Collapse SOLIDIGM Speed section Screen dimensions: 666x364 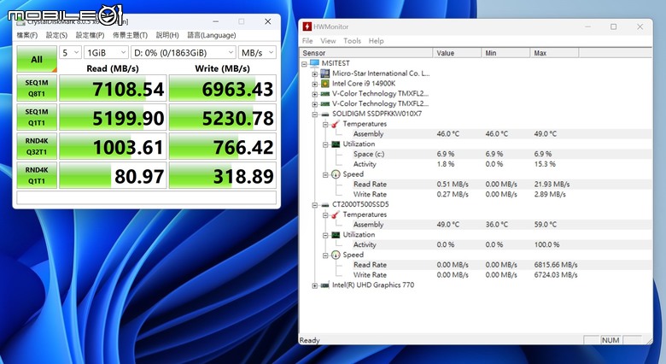(325, 175)
